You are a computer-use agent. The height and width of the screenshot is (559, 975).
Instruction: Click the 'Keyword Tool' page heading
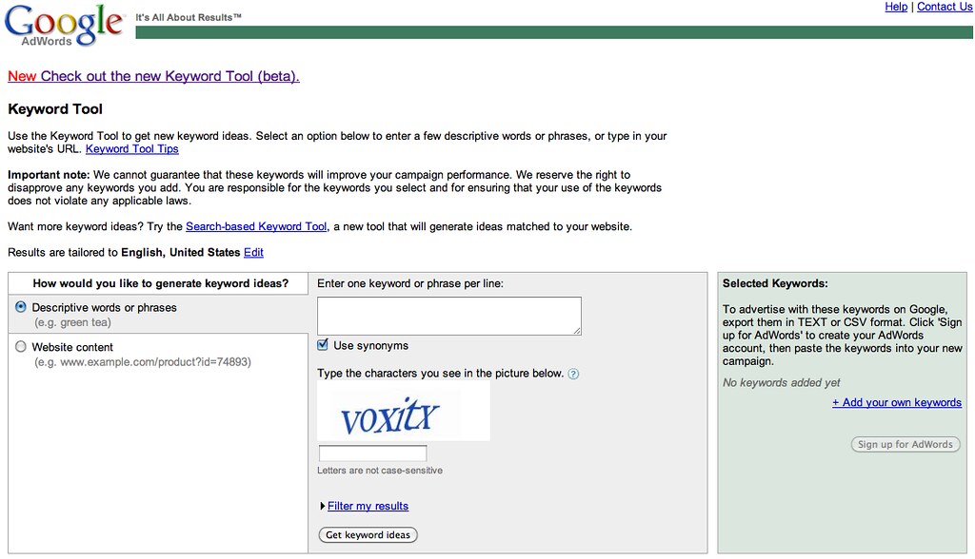coord(55,109)
